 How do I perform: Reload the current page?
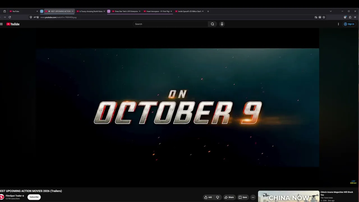click(10, 17)
